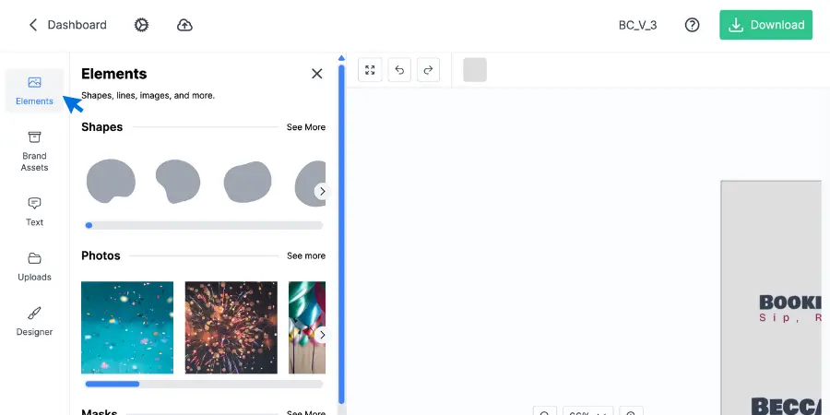Viewport: 830px width, 415px height.
Task: Redo the last action
Action: (x=428, y=70)
